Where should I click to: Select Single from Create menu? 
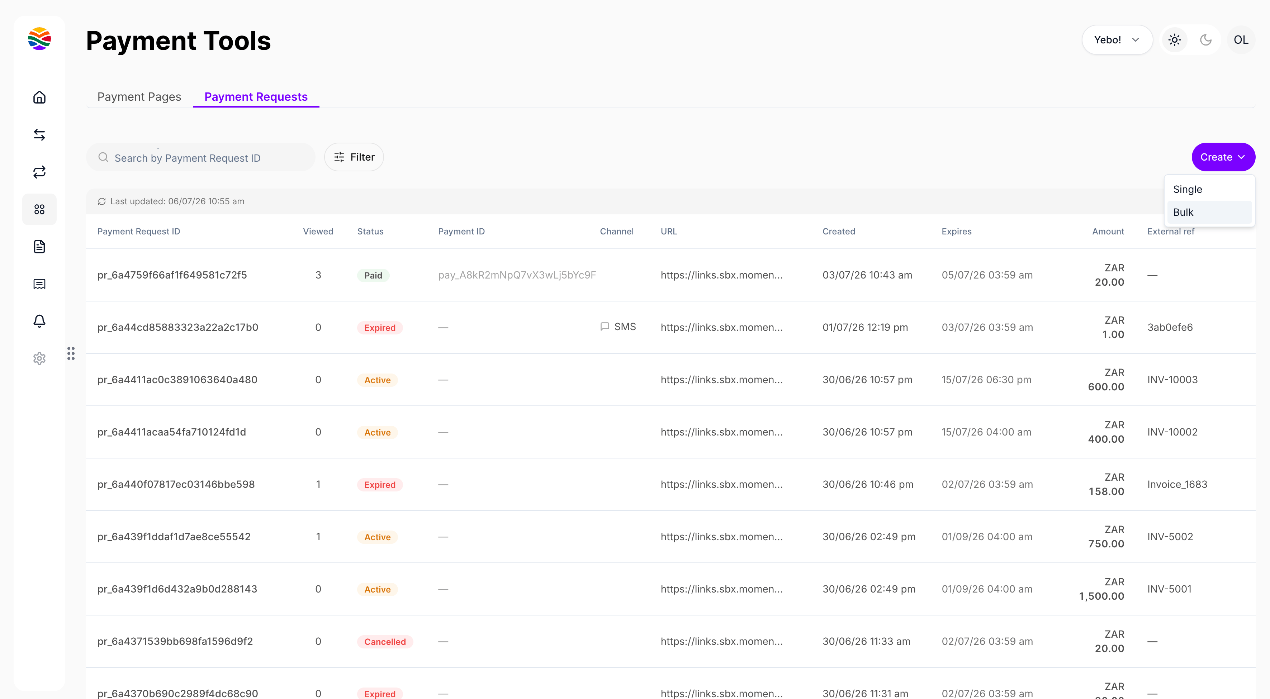[1209, 189]
